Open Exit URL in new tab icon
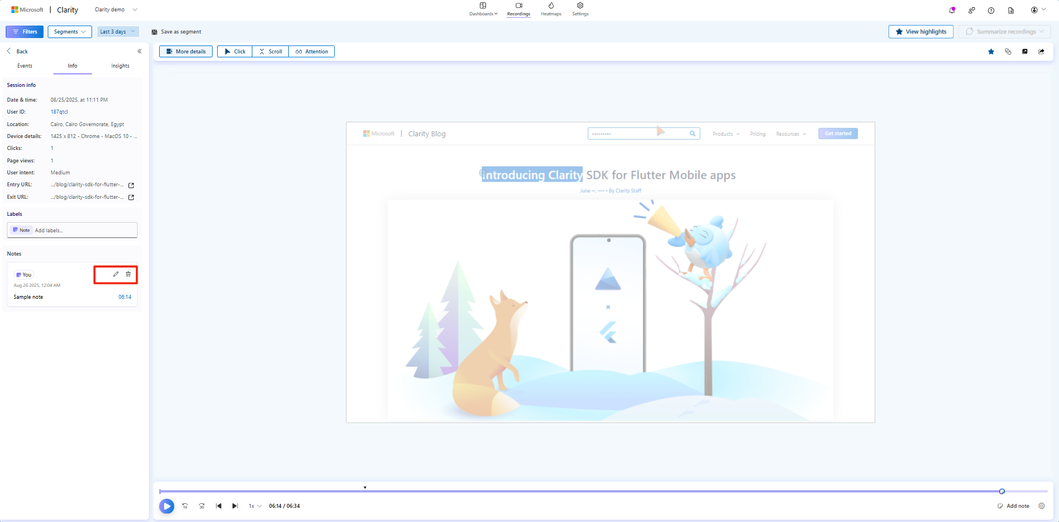This screenshot has width=1059, height=522. (131, 198)
